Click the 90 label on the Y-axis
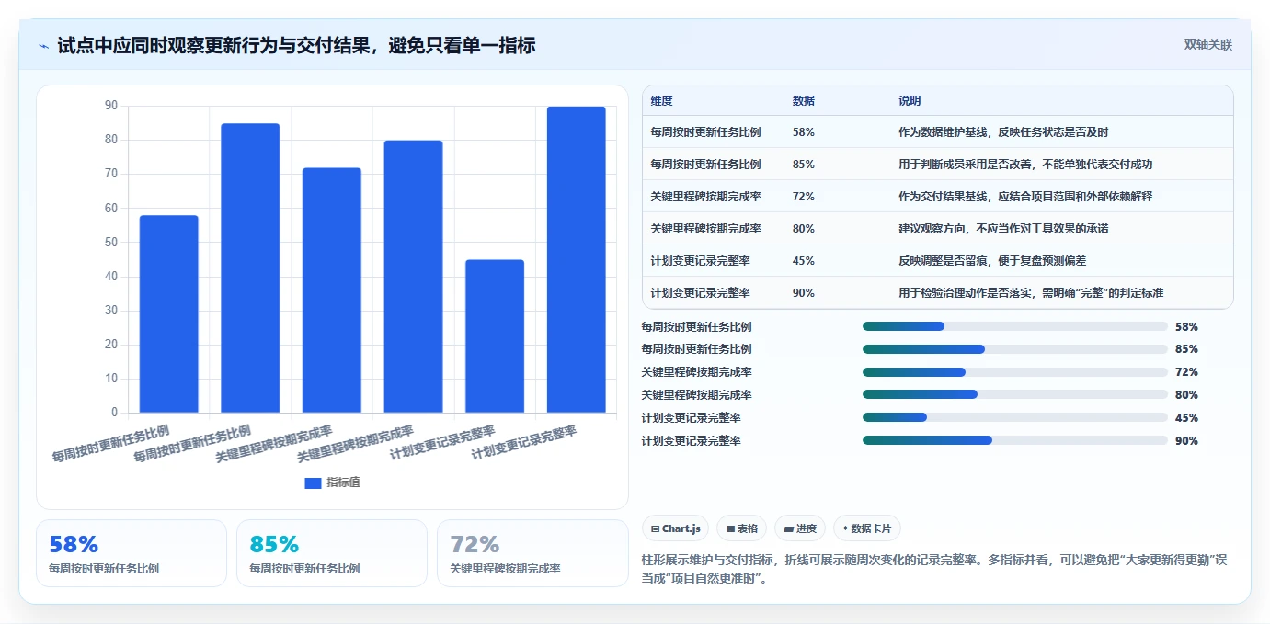1270x624 pixels. point(111,106)
